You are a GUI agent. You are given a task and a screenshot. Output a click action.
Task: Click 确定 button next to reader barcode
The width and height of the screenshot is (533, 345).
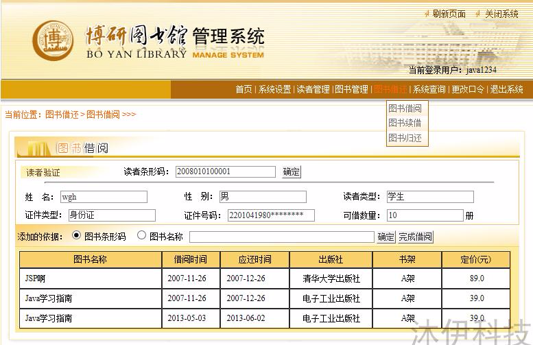click(x=292, y=172)
